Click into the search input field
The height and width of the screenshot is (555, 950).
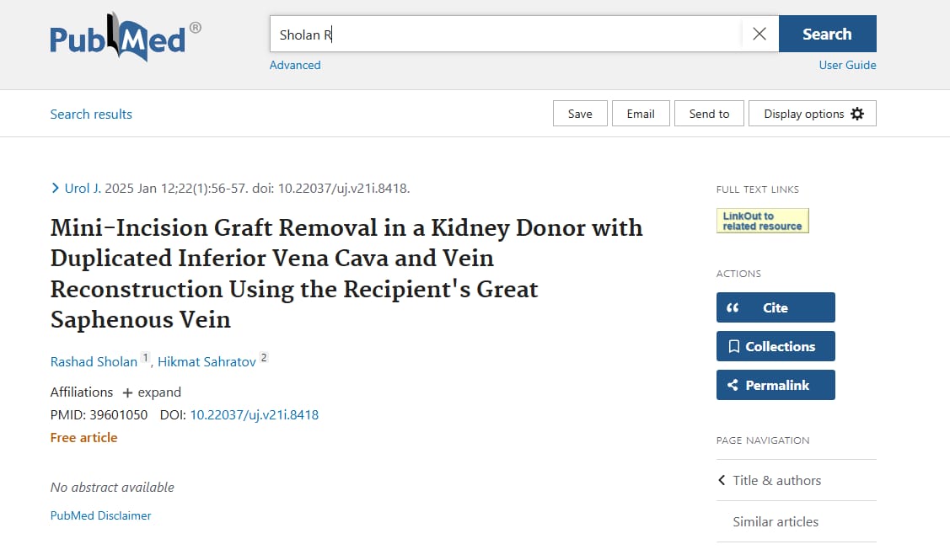click(x=506, y=35)
